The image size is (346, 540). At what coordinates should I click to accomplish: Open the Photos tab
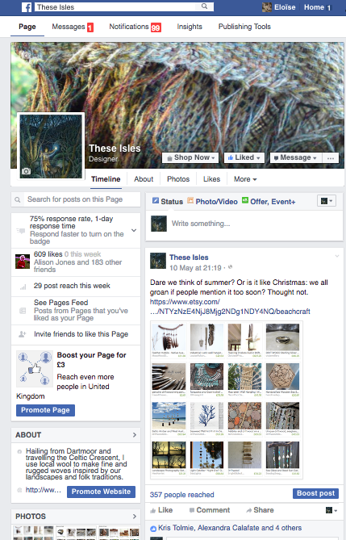pyautogui.click(x=178, y=179)
